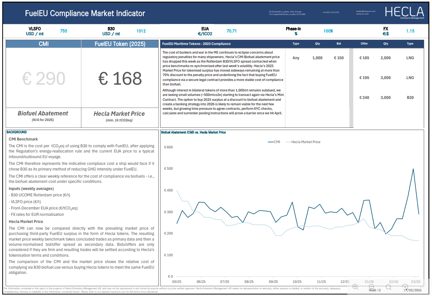Click the 17/03/2026 date stamp

[x=412, y=290]
